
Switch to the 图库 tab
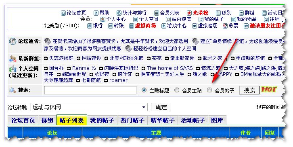pyautogui.click(x=217, y=120)
